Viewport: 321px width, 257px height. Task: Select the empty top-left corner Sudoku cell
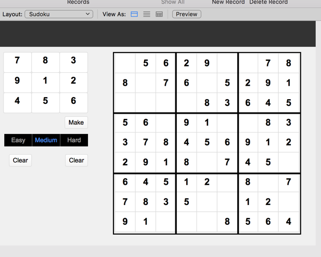coord(125,63)
